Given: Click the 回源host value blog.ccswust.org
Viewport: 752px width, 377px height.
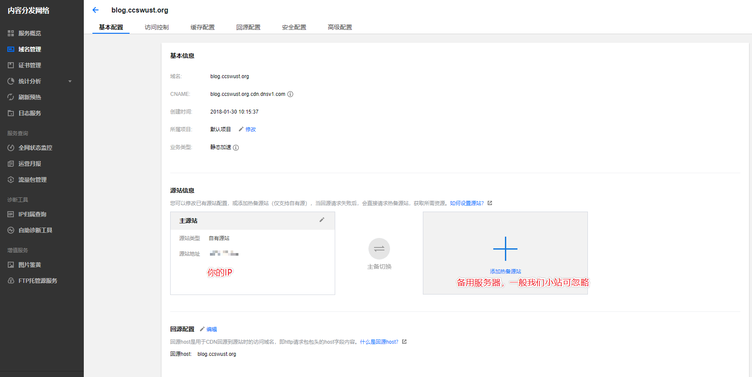Looking at the screenshot, I should (217, 354).
